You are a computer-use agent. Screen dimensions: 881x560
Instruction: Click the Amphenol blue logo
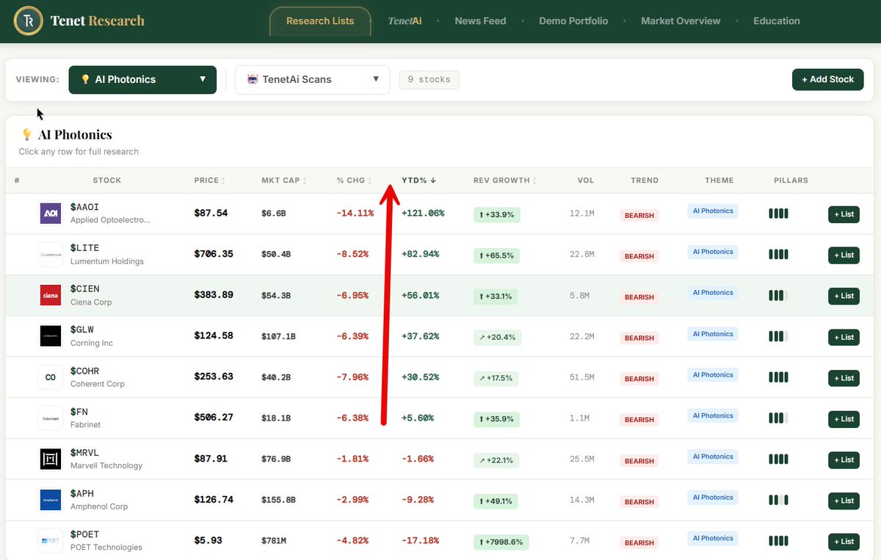[51, 500]
